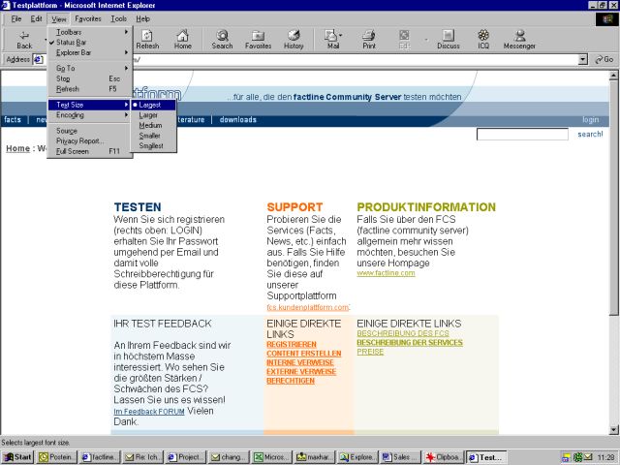Click Full Screen in View menu
The image size is (620, 465).
[x=73, y=151]
